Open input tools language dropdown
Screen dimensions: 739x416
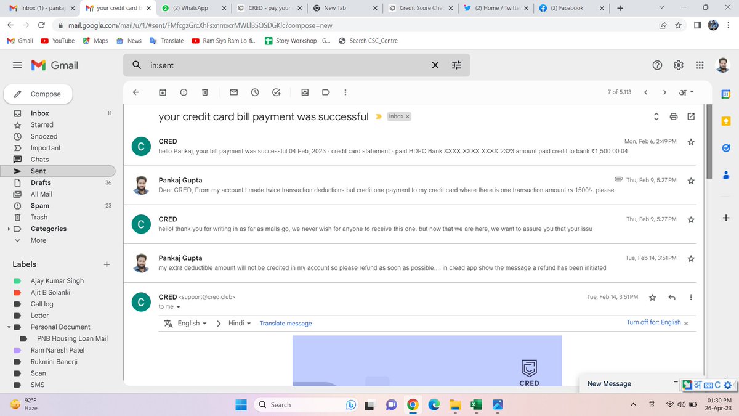[x=685, y=92]
